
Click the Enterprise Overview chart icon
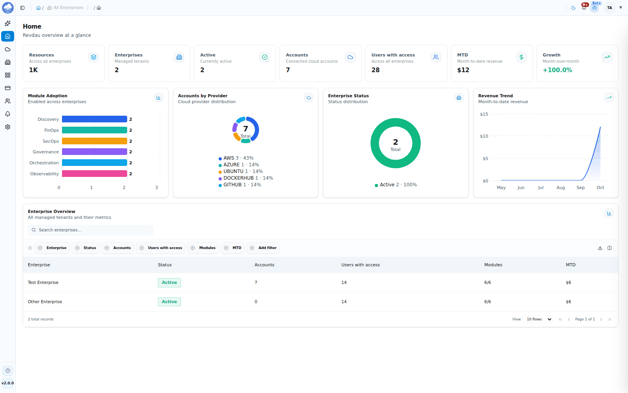coord(609,213)
